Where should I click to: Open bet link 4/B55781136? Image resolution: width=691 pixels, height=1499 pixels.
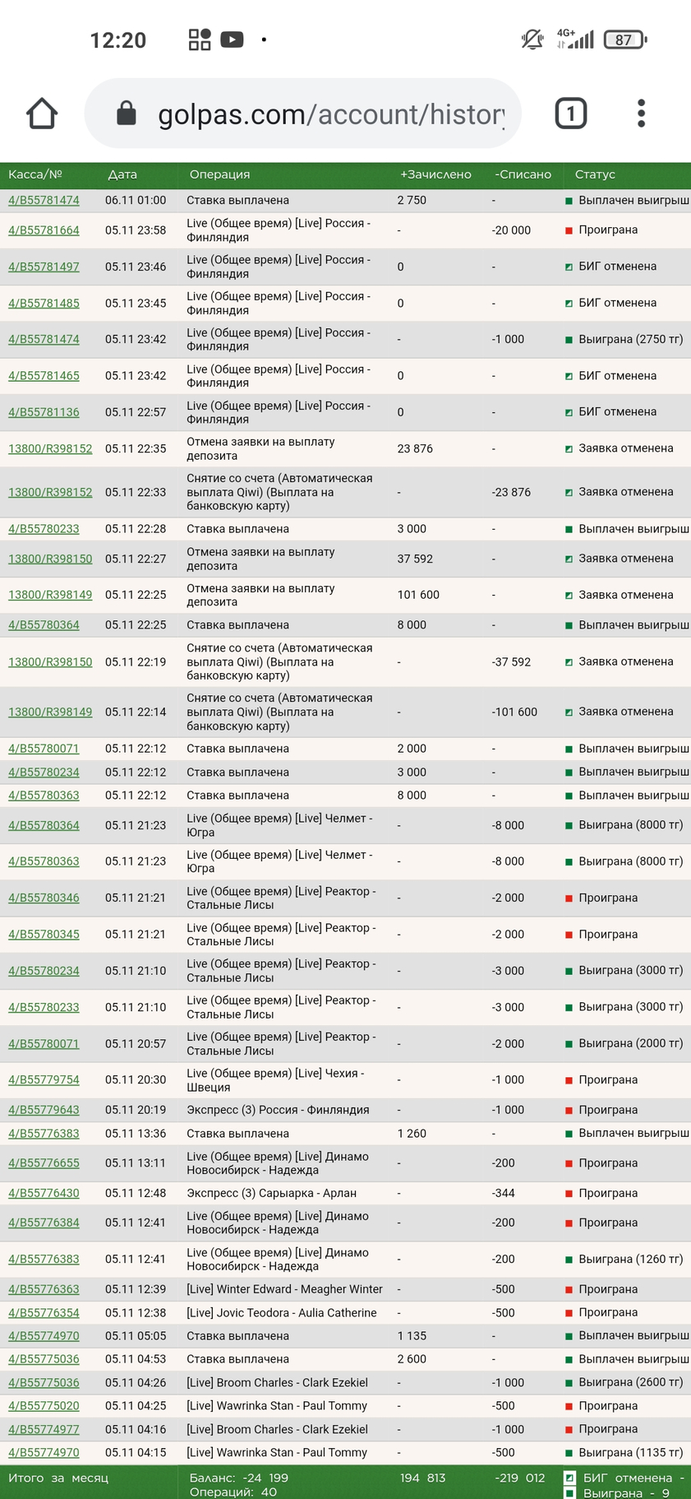[x=44, y=412]
